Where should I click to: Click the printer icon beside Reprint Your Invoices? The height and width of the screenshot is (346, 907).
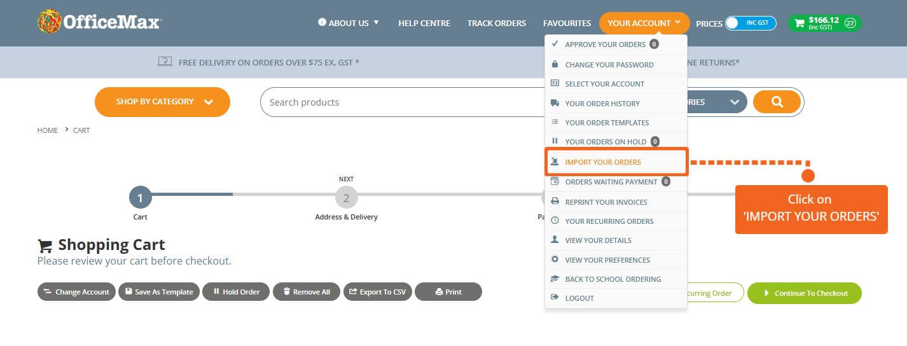click(555, 202)
